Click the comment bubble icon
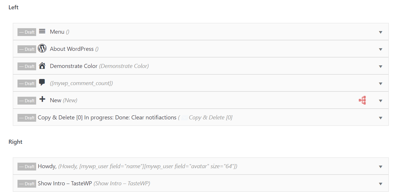 pyautogui.click(x=42, y=83)
